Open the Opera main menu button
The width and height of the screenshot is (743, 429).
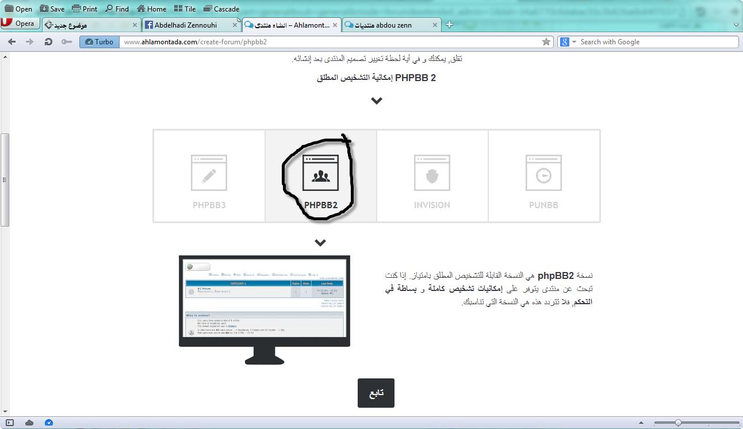point(20,24)
